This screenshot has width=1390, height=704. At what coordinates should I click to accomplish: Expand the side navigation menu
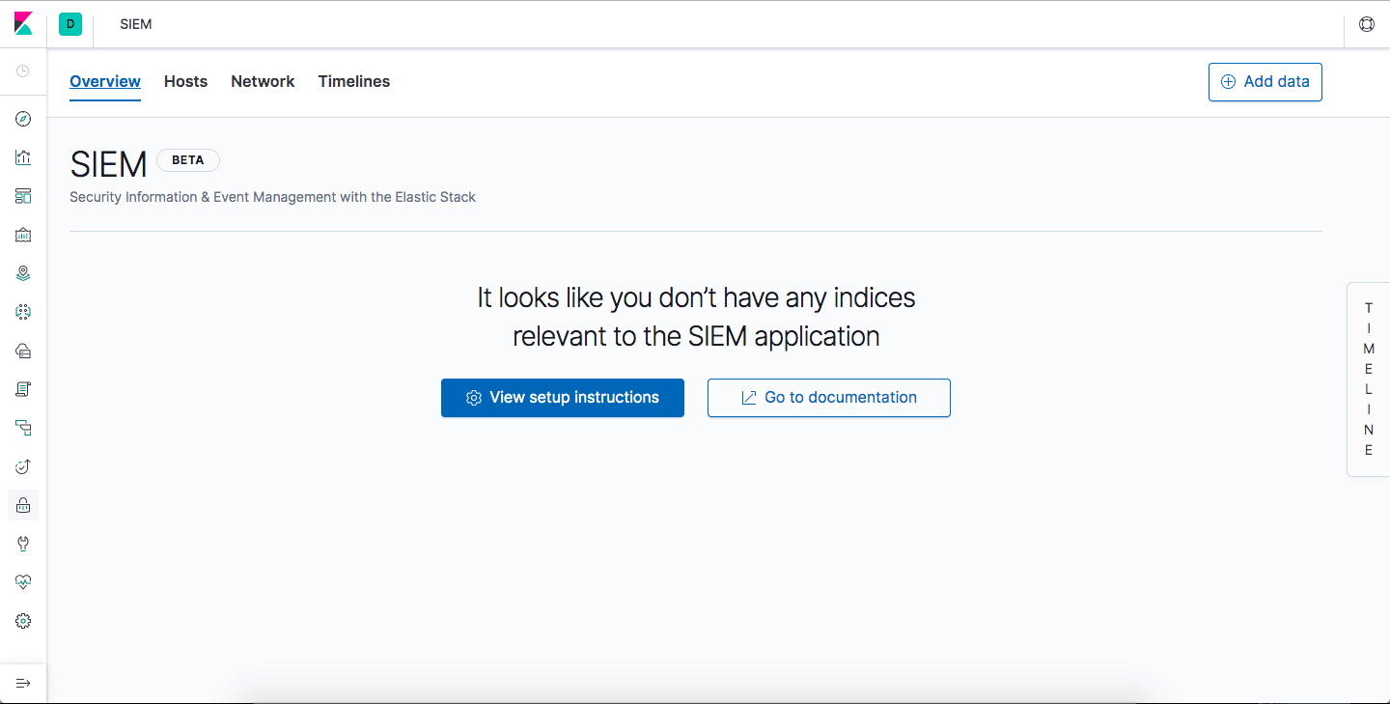pyautogui.click(x=23, y=684)
